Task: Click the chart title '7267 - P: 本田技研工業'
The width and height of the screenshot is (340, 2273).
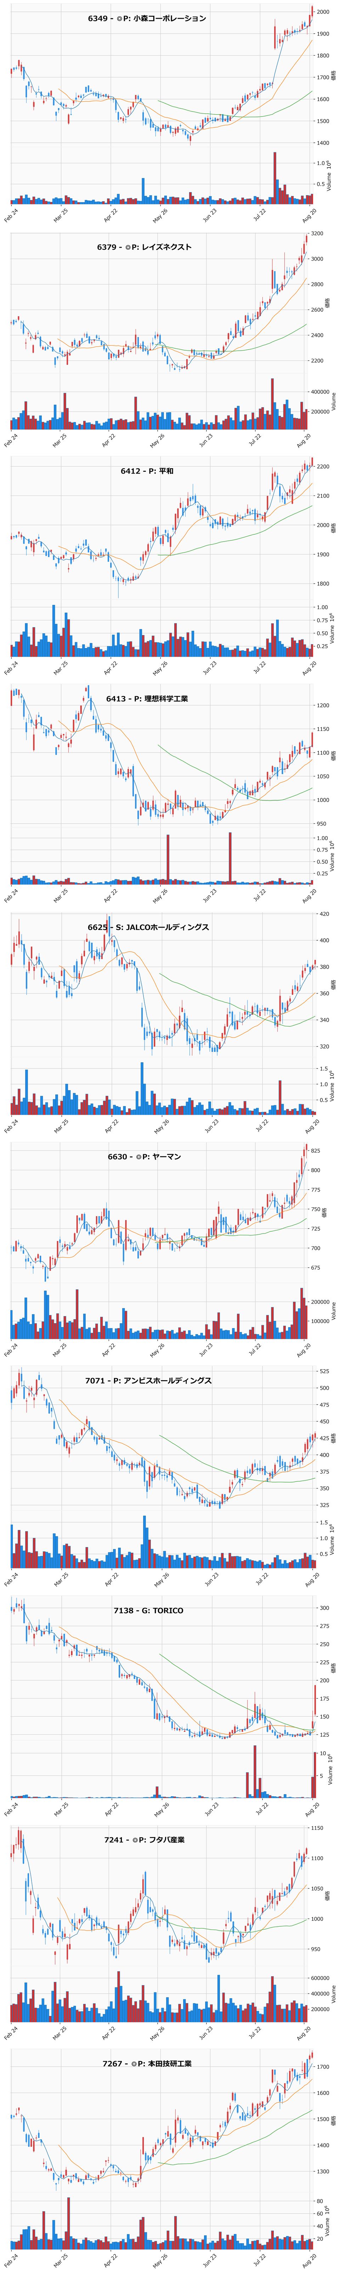Action: (147, 2064)
